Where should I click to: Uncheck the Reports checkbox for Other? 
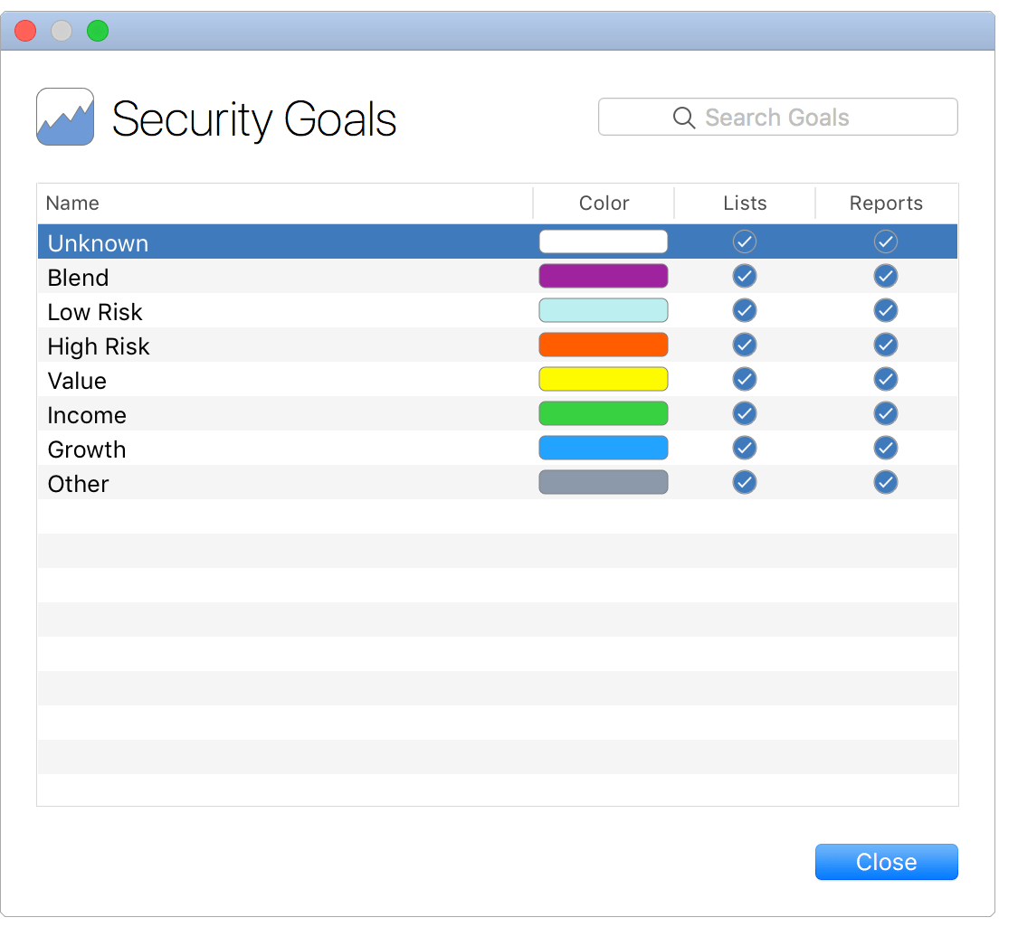pyautogui.click(x=886, y=482)
